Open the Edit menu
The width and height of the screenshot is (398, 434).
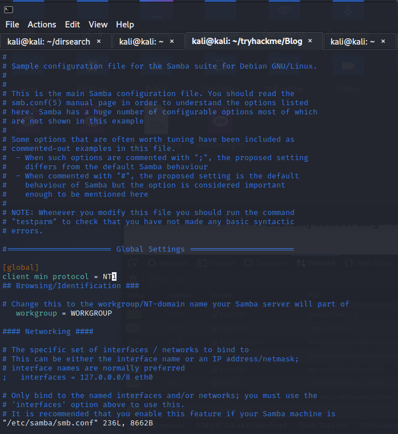pyautogui.click(x=73, y=25)
